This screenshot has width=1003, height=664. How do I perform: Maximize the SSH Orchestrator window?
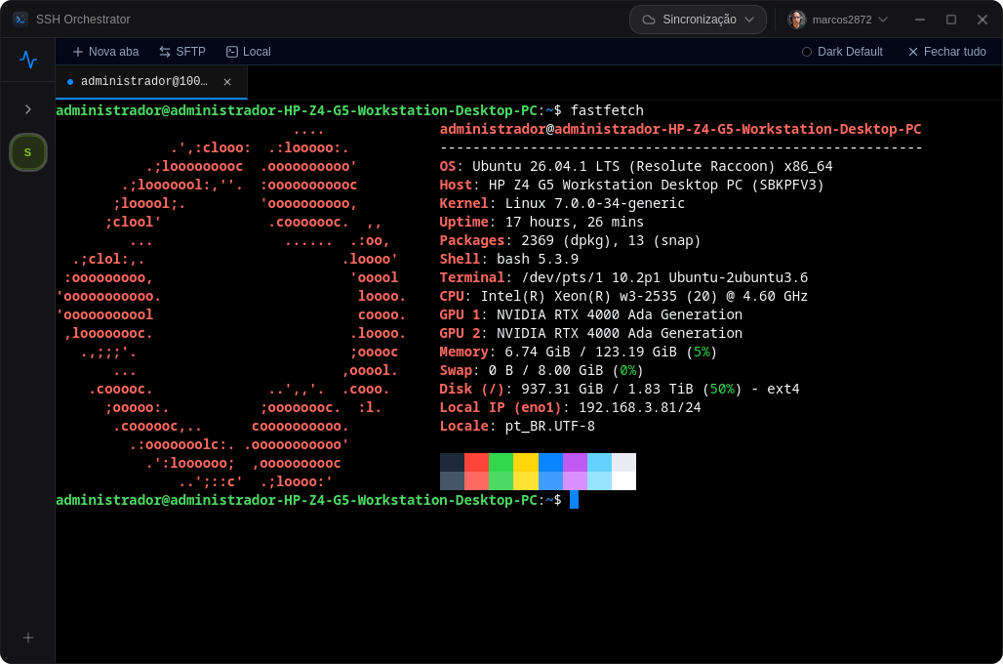(951, 20)
